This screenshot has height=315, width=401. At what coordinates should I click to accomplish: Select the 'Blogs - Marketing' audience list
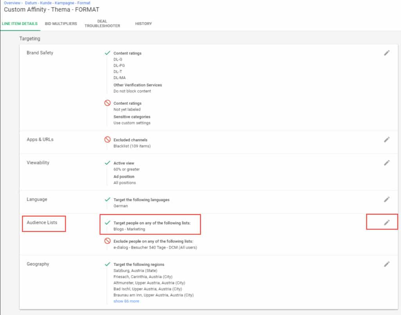(x=129, y=229)
